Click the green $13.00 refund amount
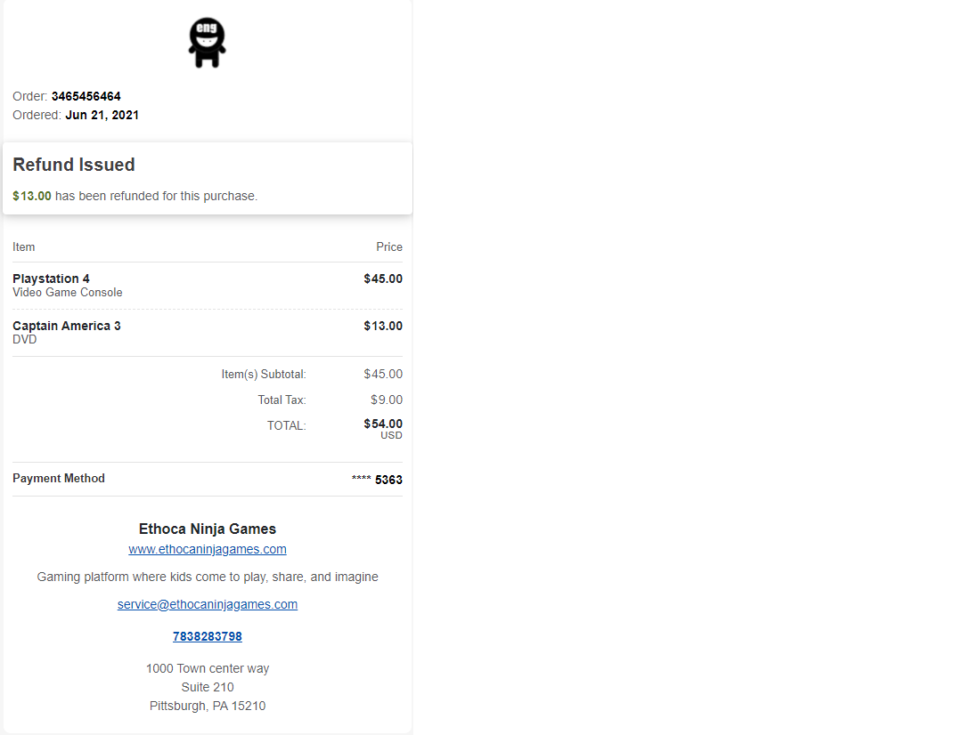The image size is (963, 735). click(x=32, y=196)
